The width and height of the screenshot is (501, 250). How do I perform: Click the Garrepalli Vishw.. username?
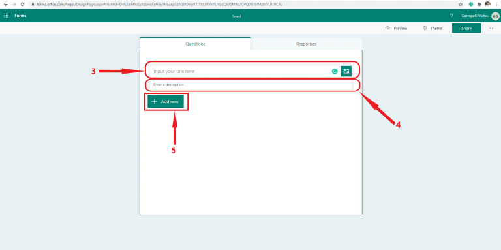click(x=476, y=16)
